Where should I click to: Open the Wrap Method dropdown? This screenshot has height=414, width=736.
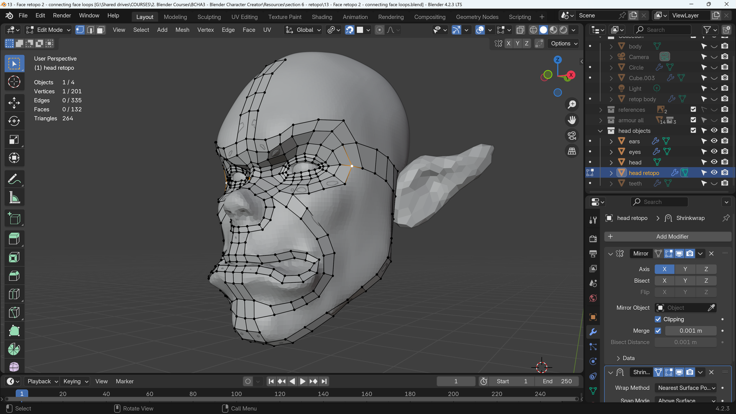686,388
